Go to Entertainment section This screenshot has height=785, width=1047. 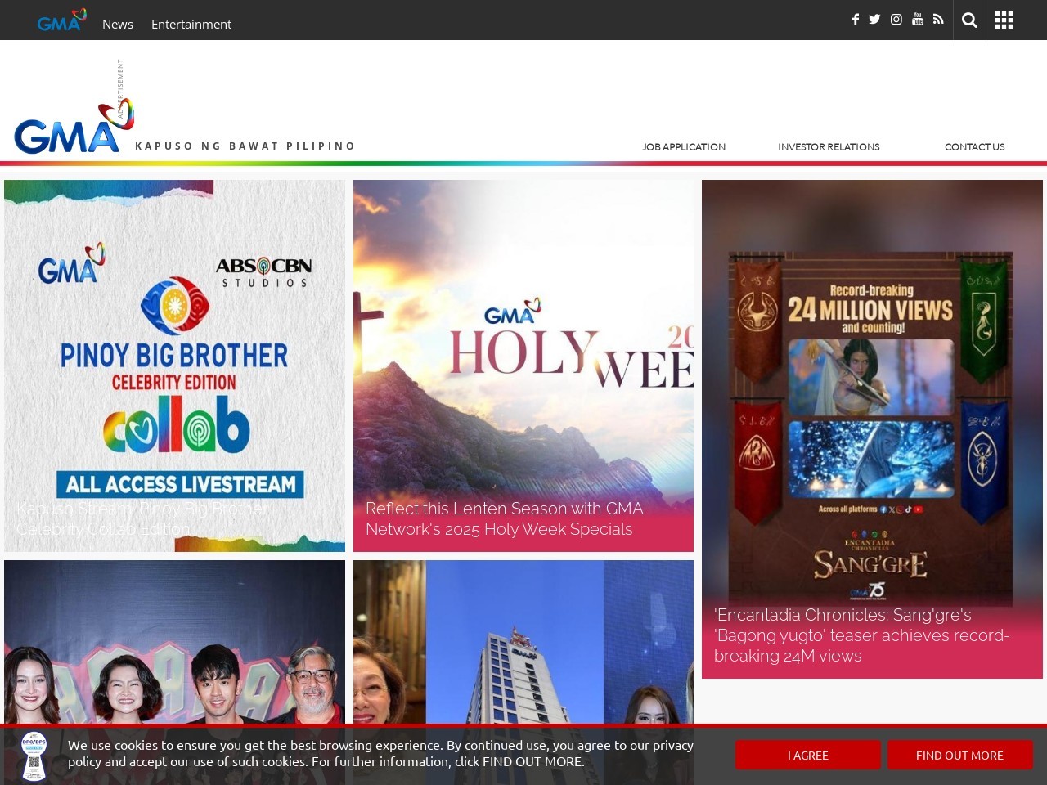click(x=191, y=24)
